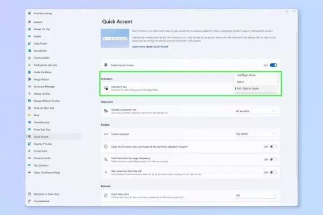323x215 pixels.
Task: Click the clock icon beside Input delay
Action: coord(106,196)
